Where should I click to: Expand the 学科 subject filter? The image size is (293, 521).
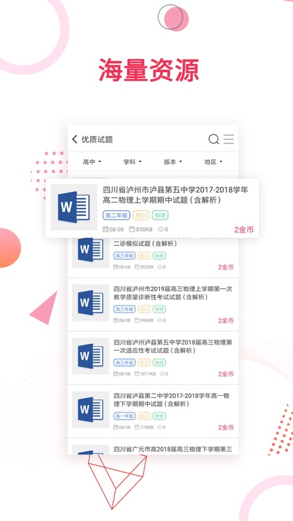coord(133,162)
